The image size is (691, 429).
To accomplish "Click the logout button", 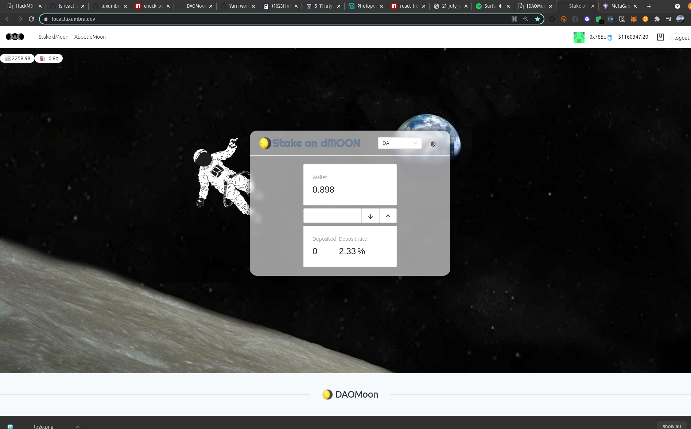I will 681,38.
